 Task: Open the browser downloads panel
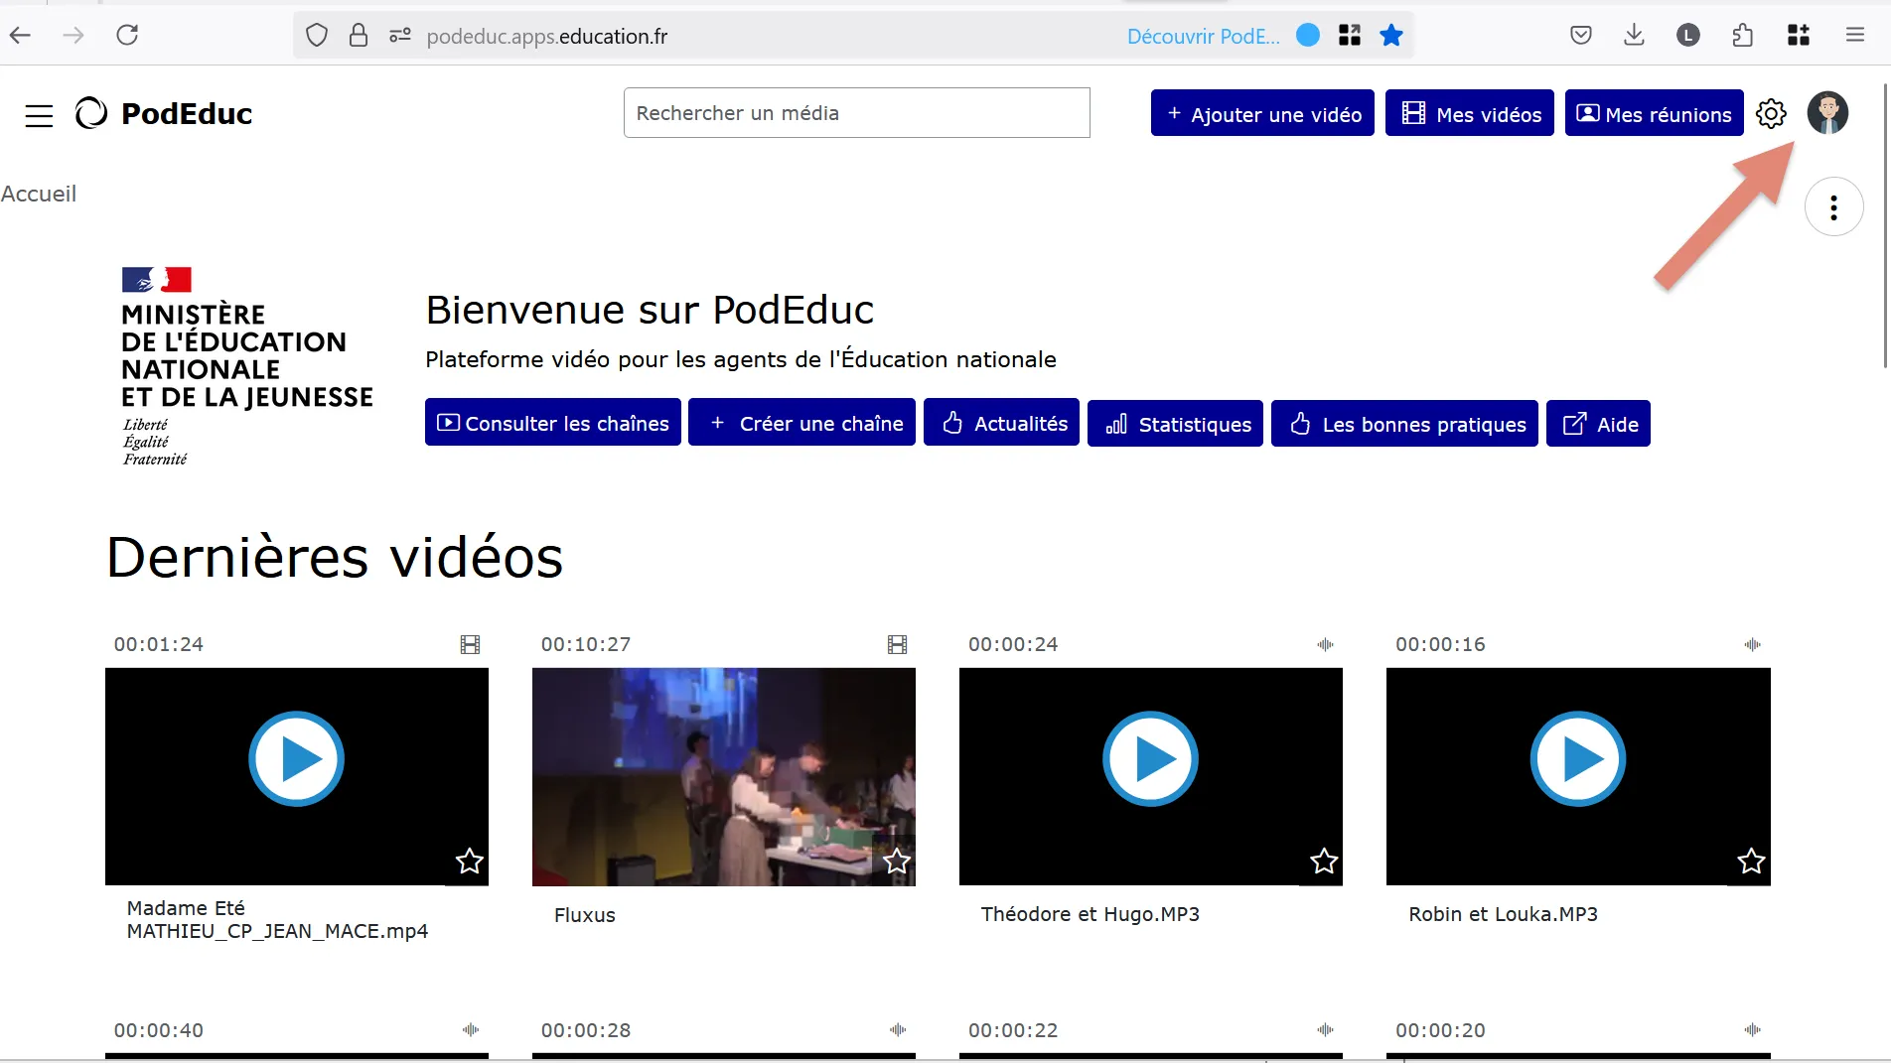1634,36
